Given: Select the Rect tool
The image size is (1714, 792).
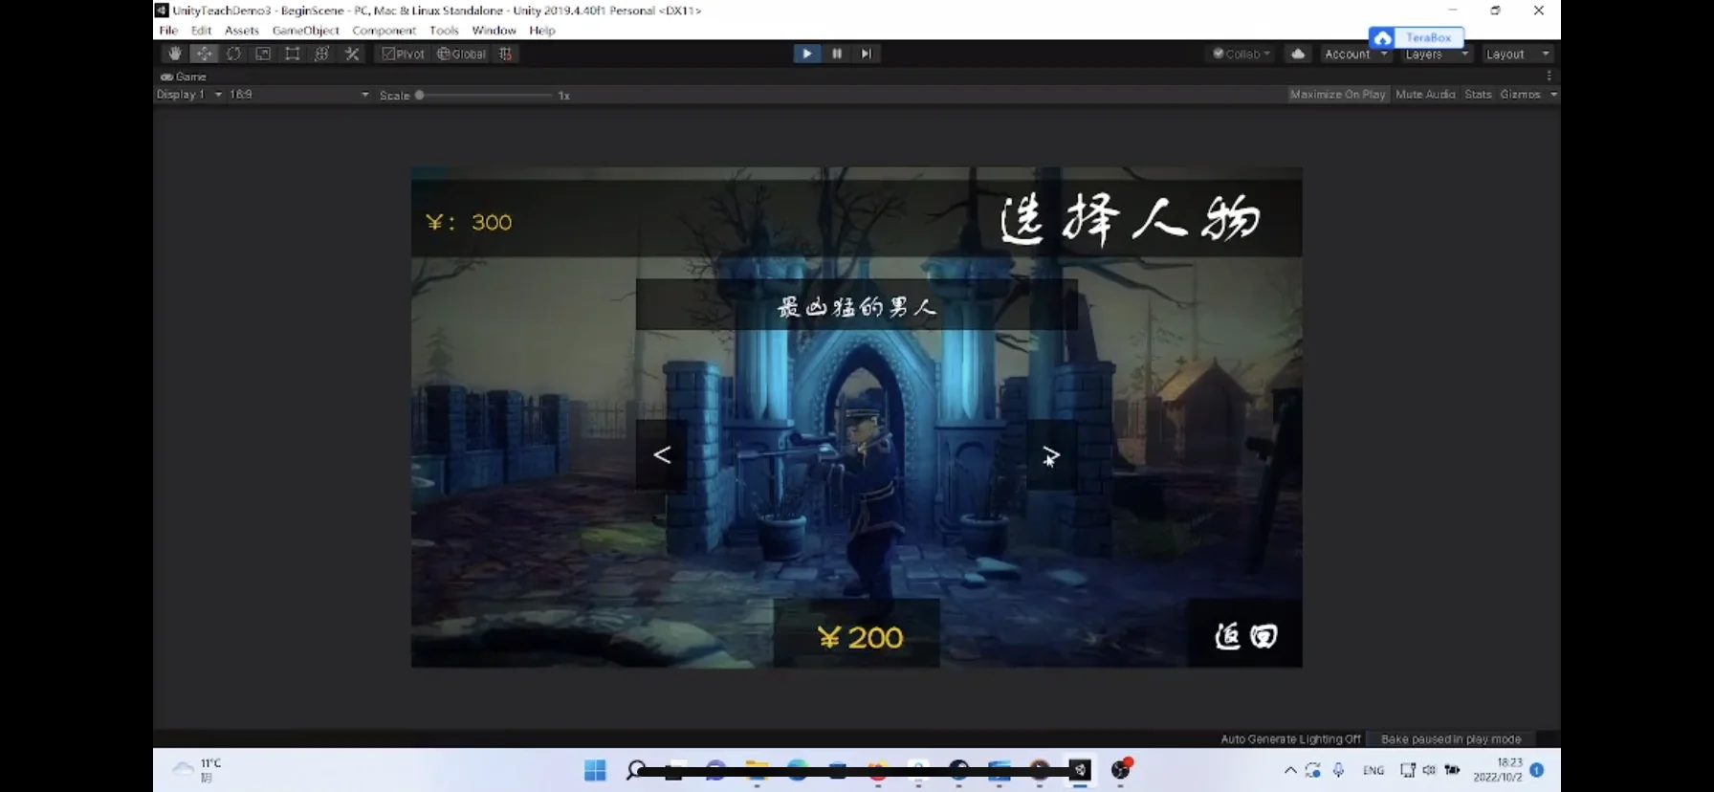Looking at the screenshot, I should tap(293, 54).
